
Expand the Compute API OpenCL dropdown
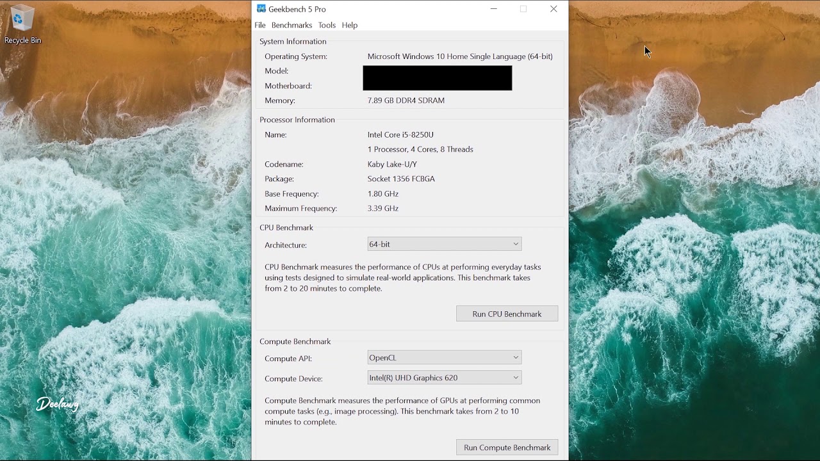(445, 357)
